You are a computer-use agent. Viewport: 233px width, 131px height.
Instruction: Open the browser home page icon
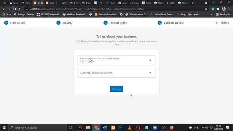[20, 9]
